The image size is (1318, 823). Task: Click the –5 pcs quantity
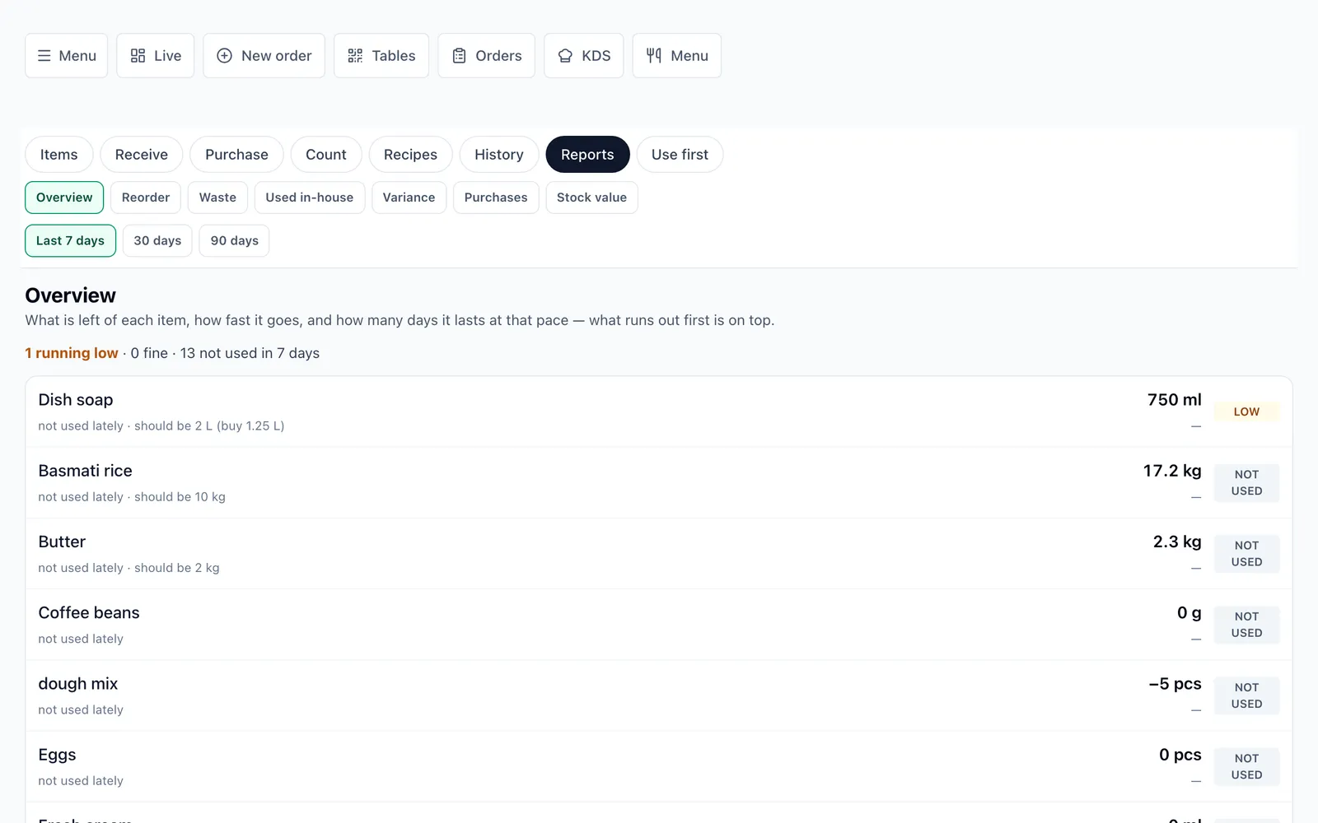pos(1175,684)
